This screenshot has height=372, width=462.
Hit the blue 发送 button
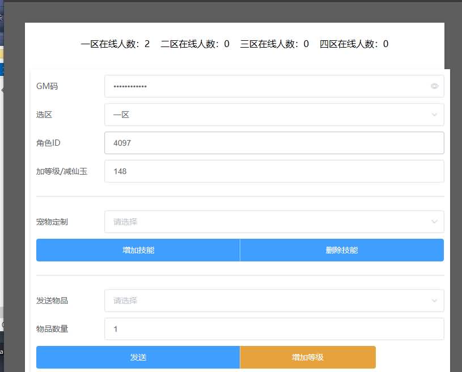tap(138, 357)
